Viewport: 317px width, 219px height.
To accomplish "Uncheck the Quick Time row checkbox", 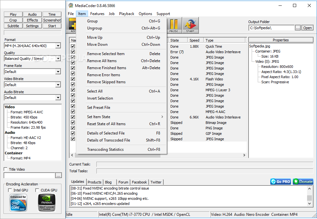I will click(73, 46).
